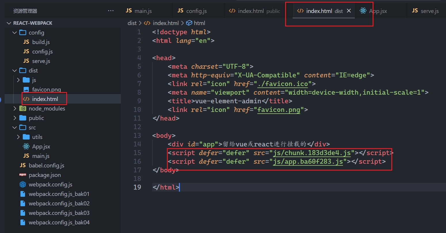This screenshot has width=446, height=233.
Task: Follow the favicon.png href link
Action: tap(279, 110)
